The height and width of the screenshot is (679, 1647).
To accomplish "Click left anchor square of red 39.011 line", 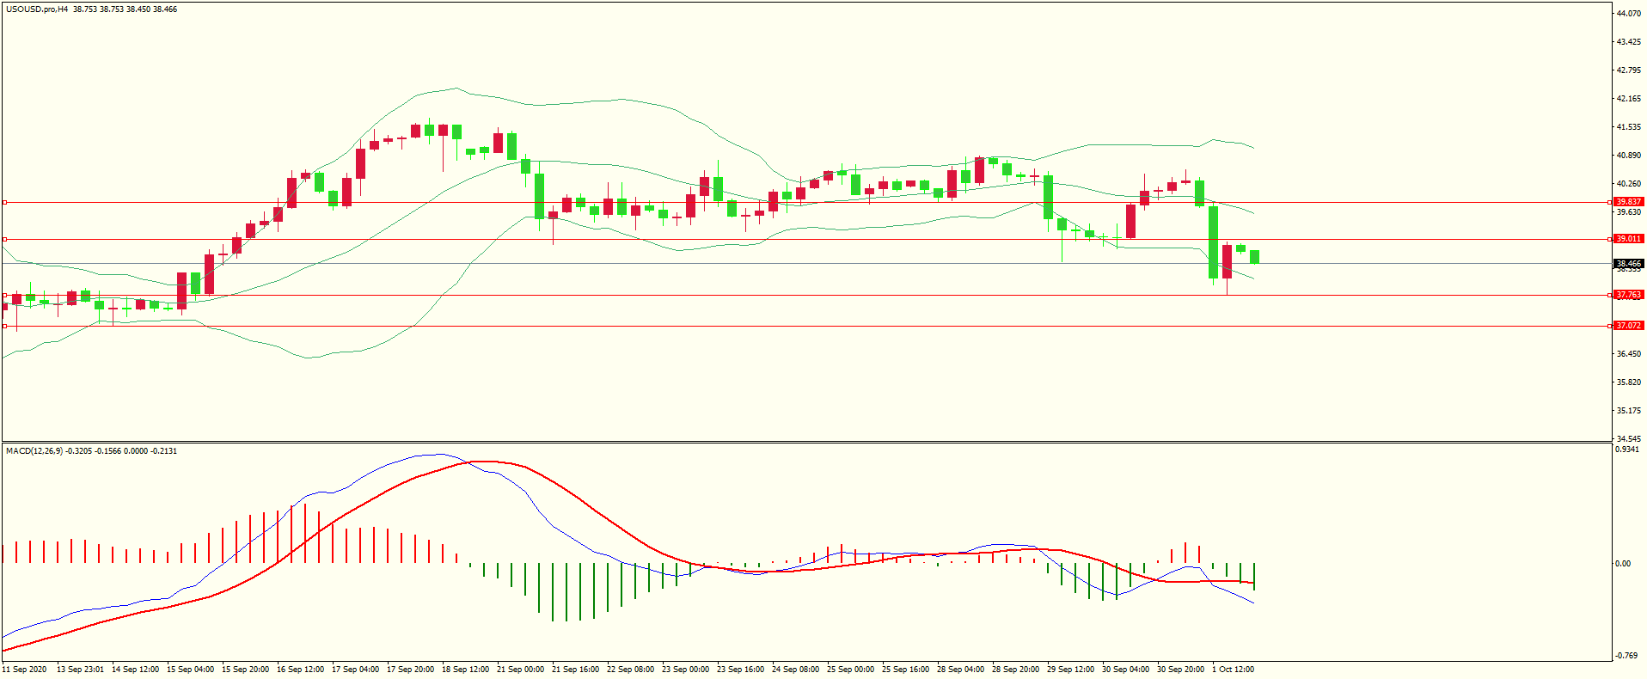I will [5, 240].
